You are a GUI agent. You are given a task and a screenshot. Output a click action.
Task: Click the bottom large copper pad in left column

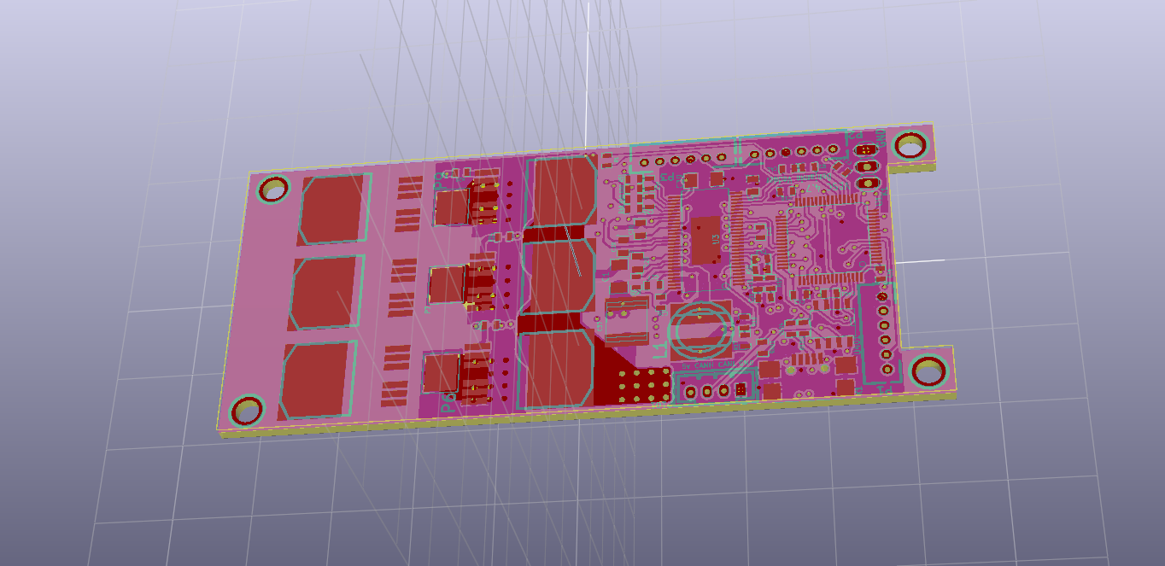tap(318, 380)
